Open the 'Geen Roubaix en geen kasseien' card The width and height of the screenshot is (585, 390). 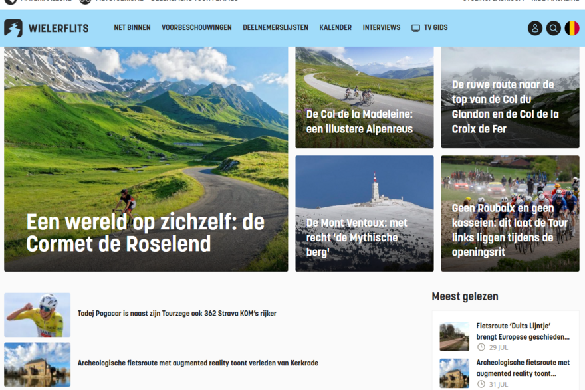coord(510,214)
